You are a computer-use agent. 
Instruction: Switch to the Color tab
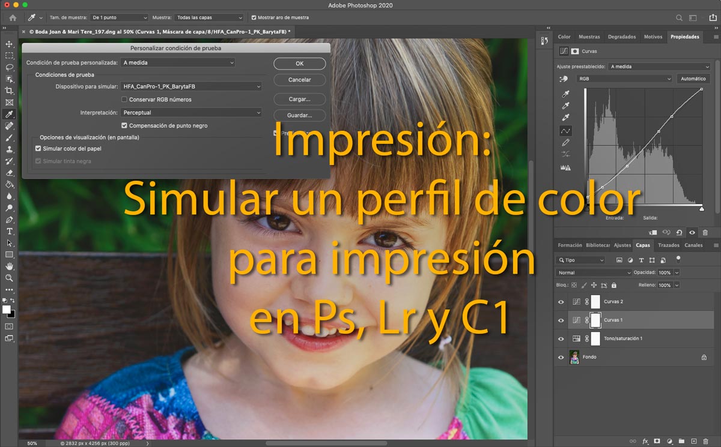point(564,37)
